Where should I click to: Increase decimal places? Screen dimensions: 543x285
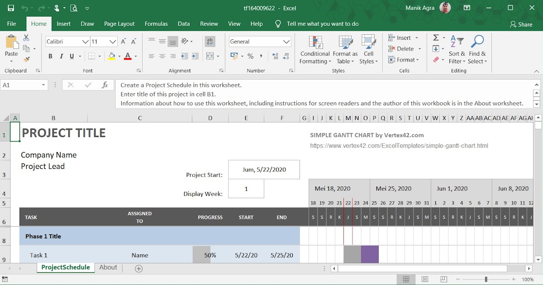point(275,56)
